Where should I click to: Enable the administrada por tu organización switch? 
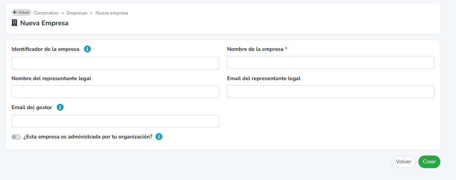[x=16, y=137]
